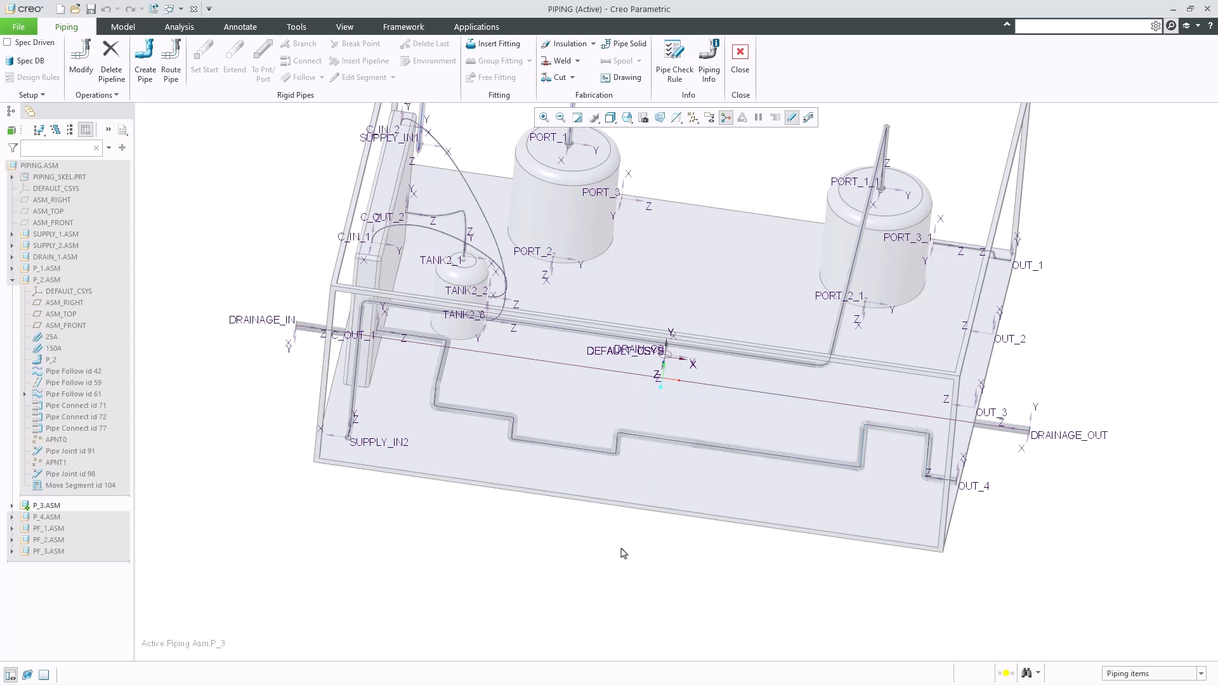Launch the Route Pipe tool
This screenshot has width=1218, height=685.
171,61
